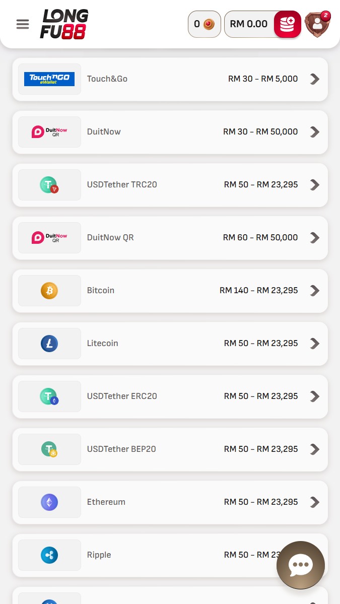Screen dimensions: 340x604
Task: Click the Bitcoin RM 140 – RM 23,295 limit
Action: [x=258, y=291]
